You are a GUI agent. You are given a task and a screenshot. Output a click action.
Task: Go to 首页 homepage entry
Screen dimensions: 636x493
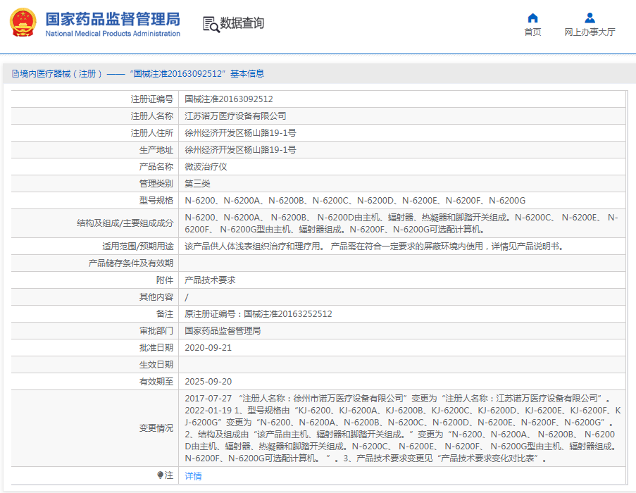(532, 32)
